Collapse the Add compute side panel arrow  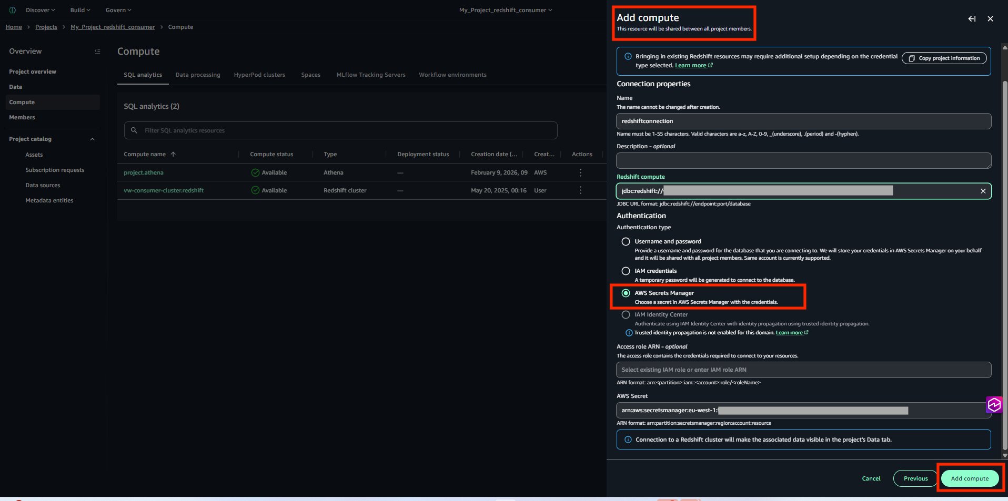click(972, 19)
